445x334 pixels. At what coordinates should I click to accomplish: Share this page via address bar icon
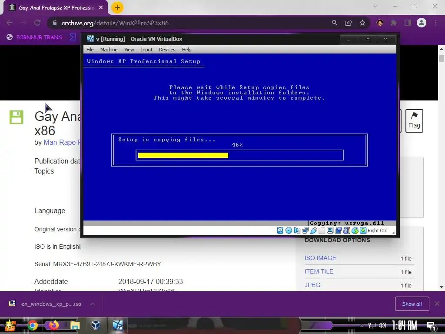point(349,23)
